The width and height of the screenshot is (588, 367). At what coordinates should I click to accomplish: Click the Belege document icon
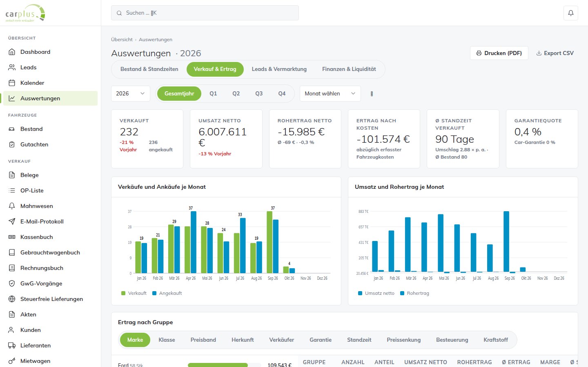point(12,175)
